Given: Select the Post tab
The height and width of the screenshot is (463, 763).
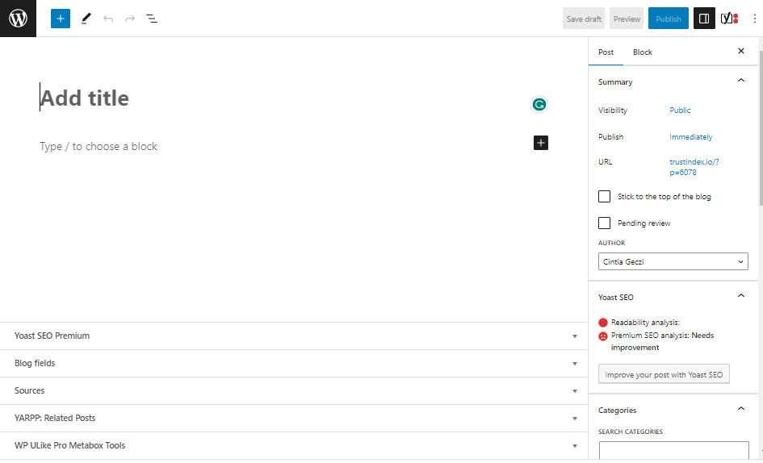Looking at the screenshot, I should [x=606, y=52].
